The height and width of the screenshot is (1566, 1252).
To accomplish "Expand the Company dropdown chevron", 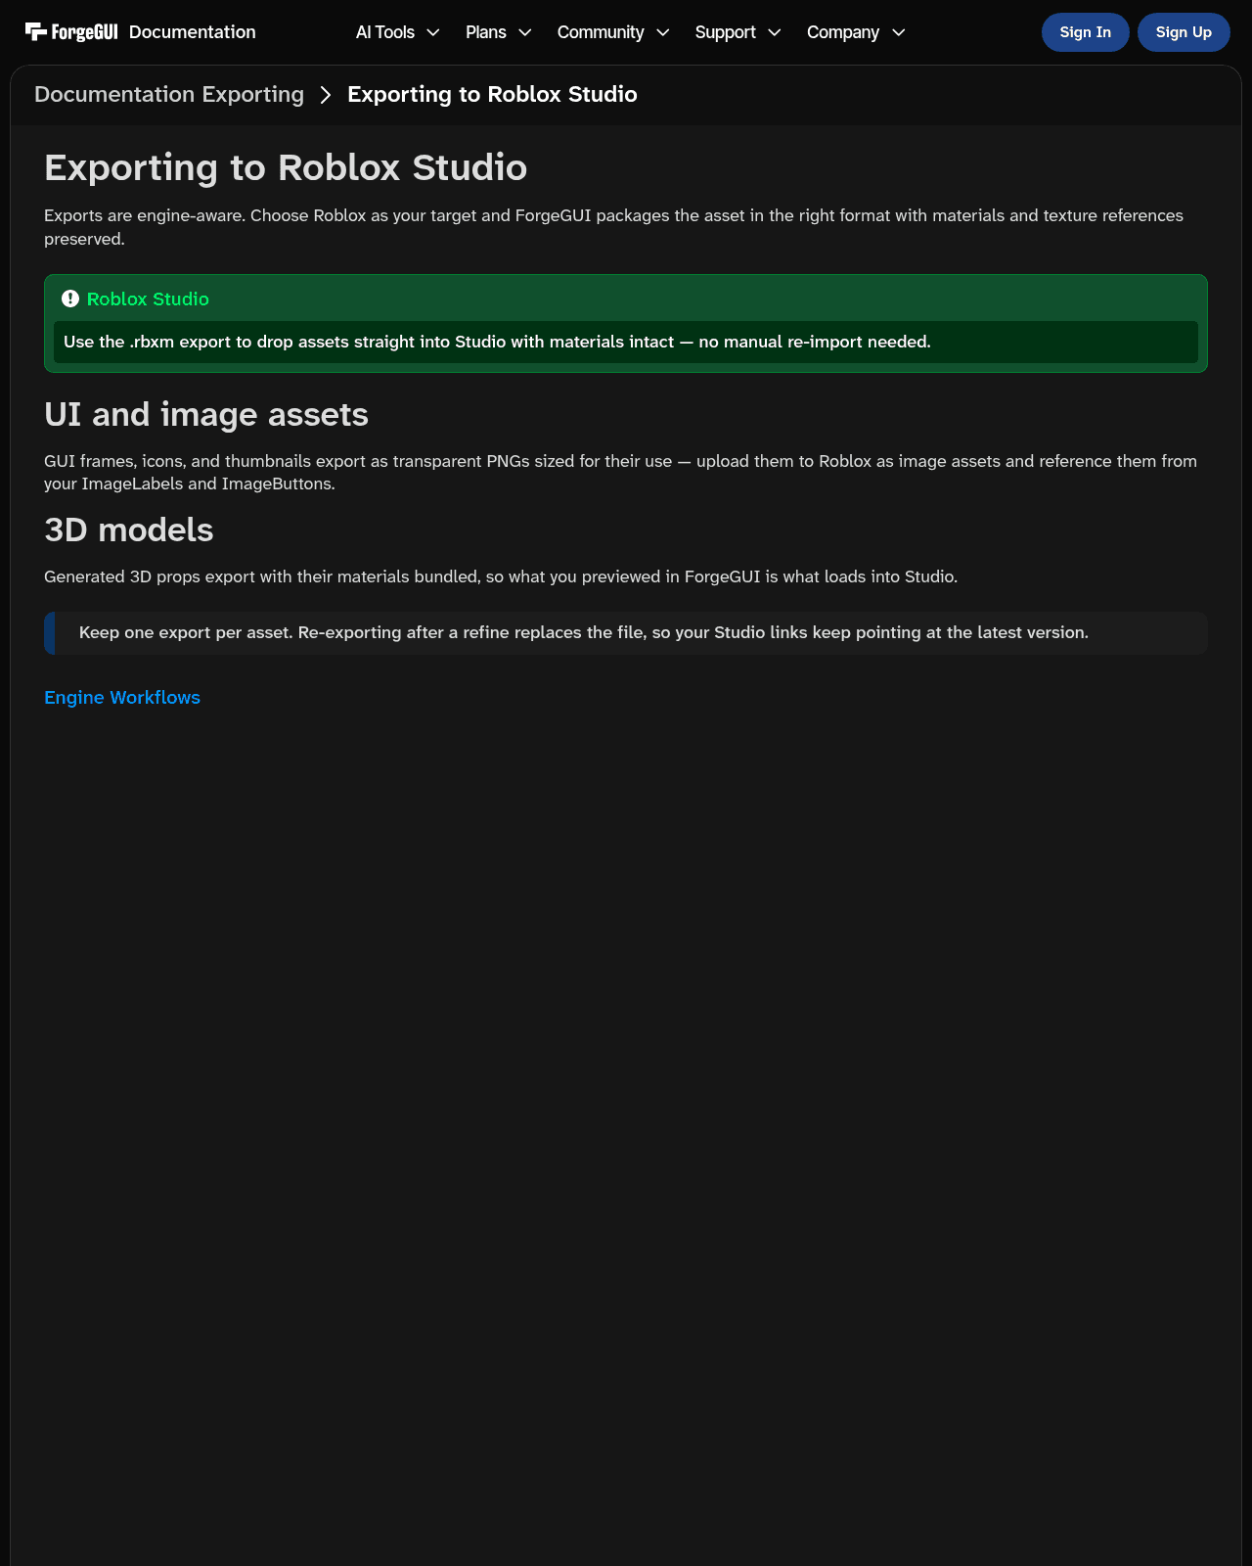I will coord(899,32).
